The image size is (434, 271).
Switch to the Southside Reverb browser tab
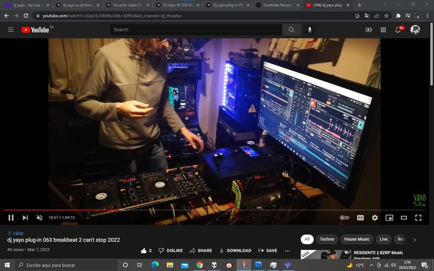(x=277, y=5)
